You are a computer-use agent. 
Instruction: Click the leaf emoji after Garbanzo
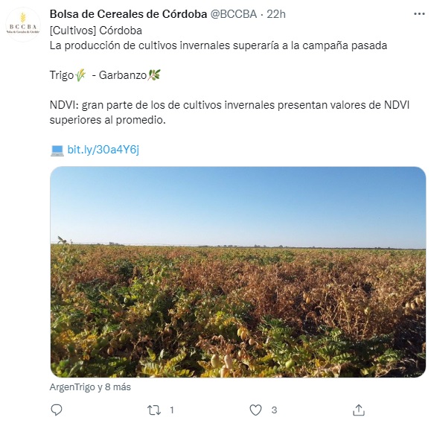(x=155, y=74)
